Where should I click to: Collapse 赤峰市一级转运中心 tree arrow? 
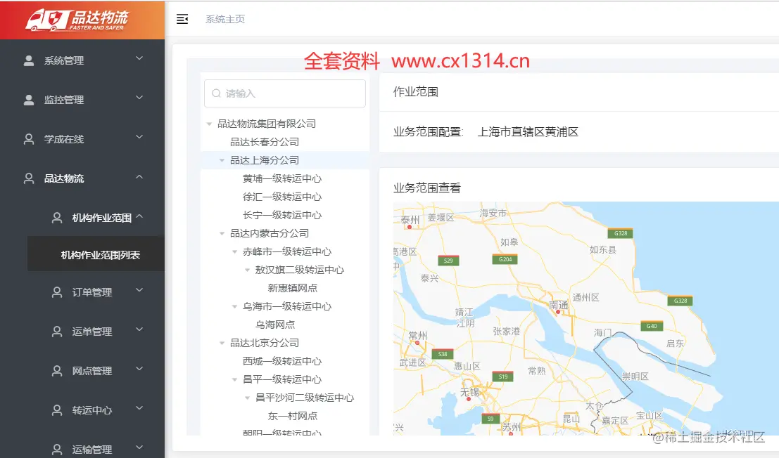[x=234, y=251]
